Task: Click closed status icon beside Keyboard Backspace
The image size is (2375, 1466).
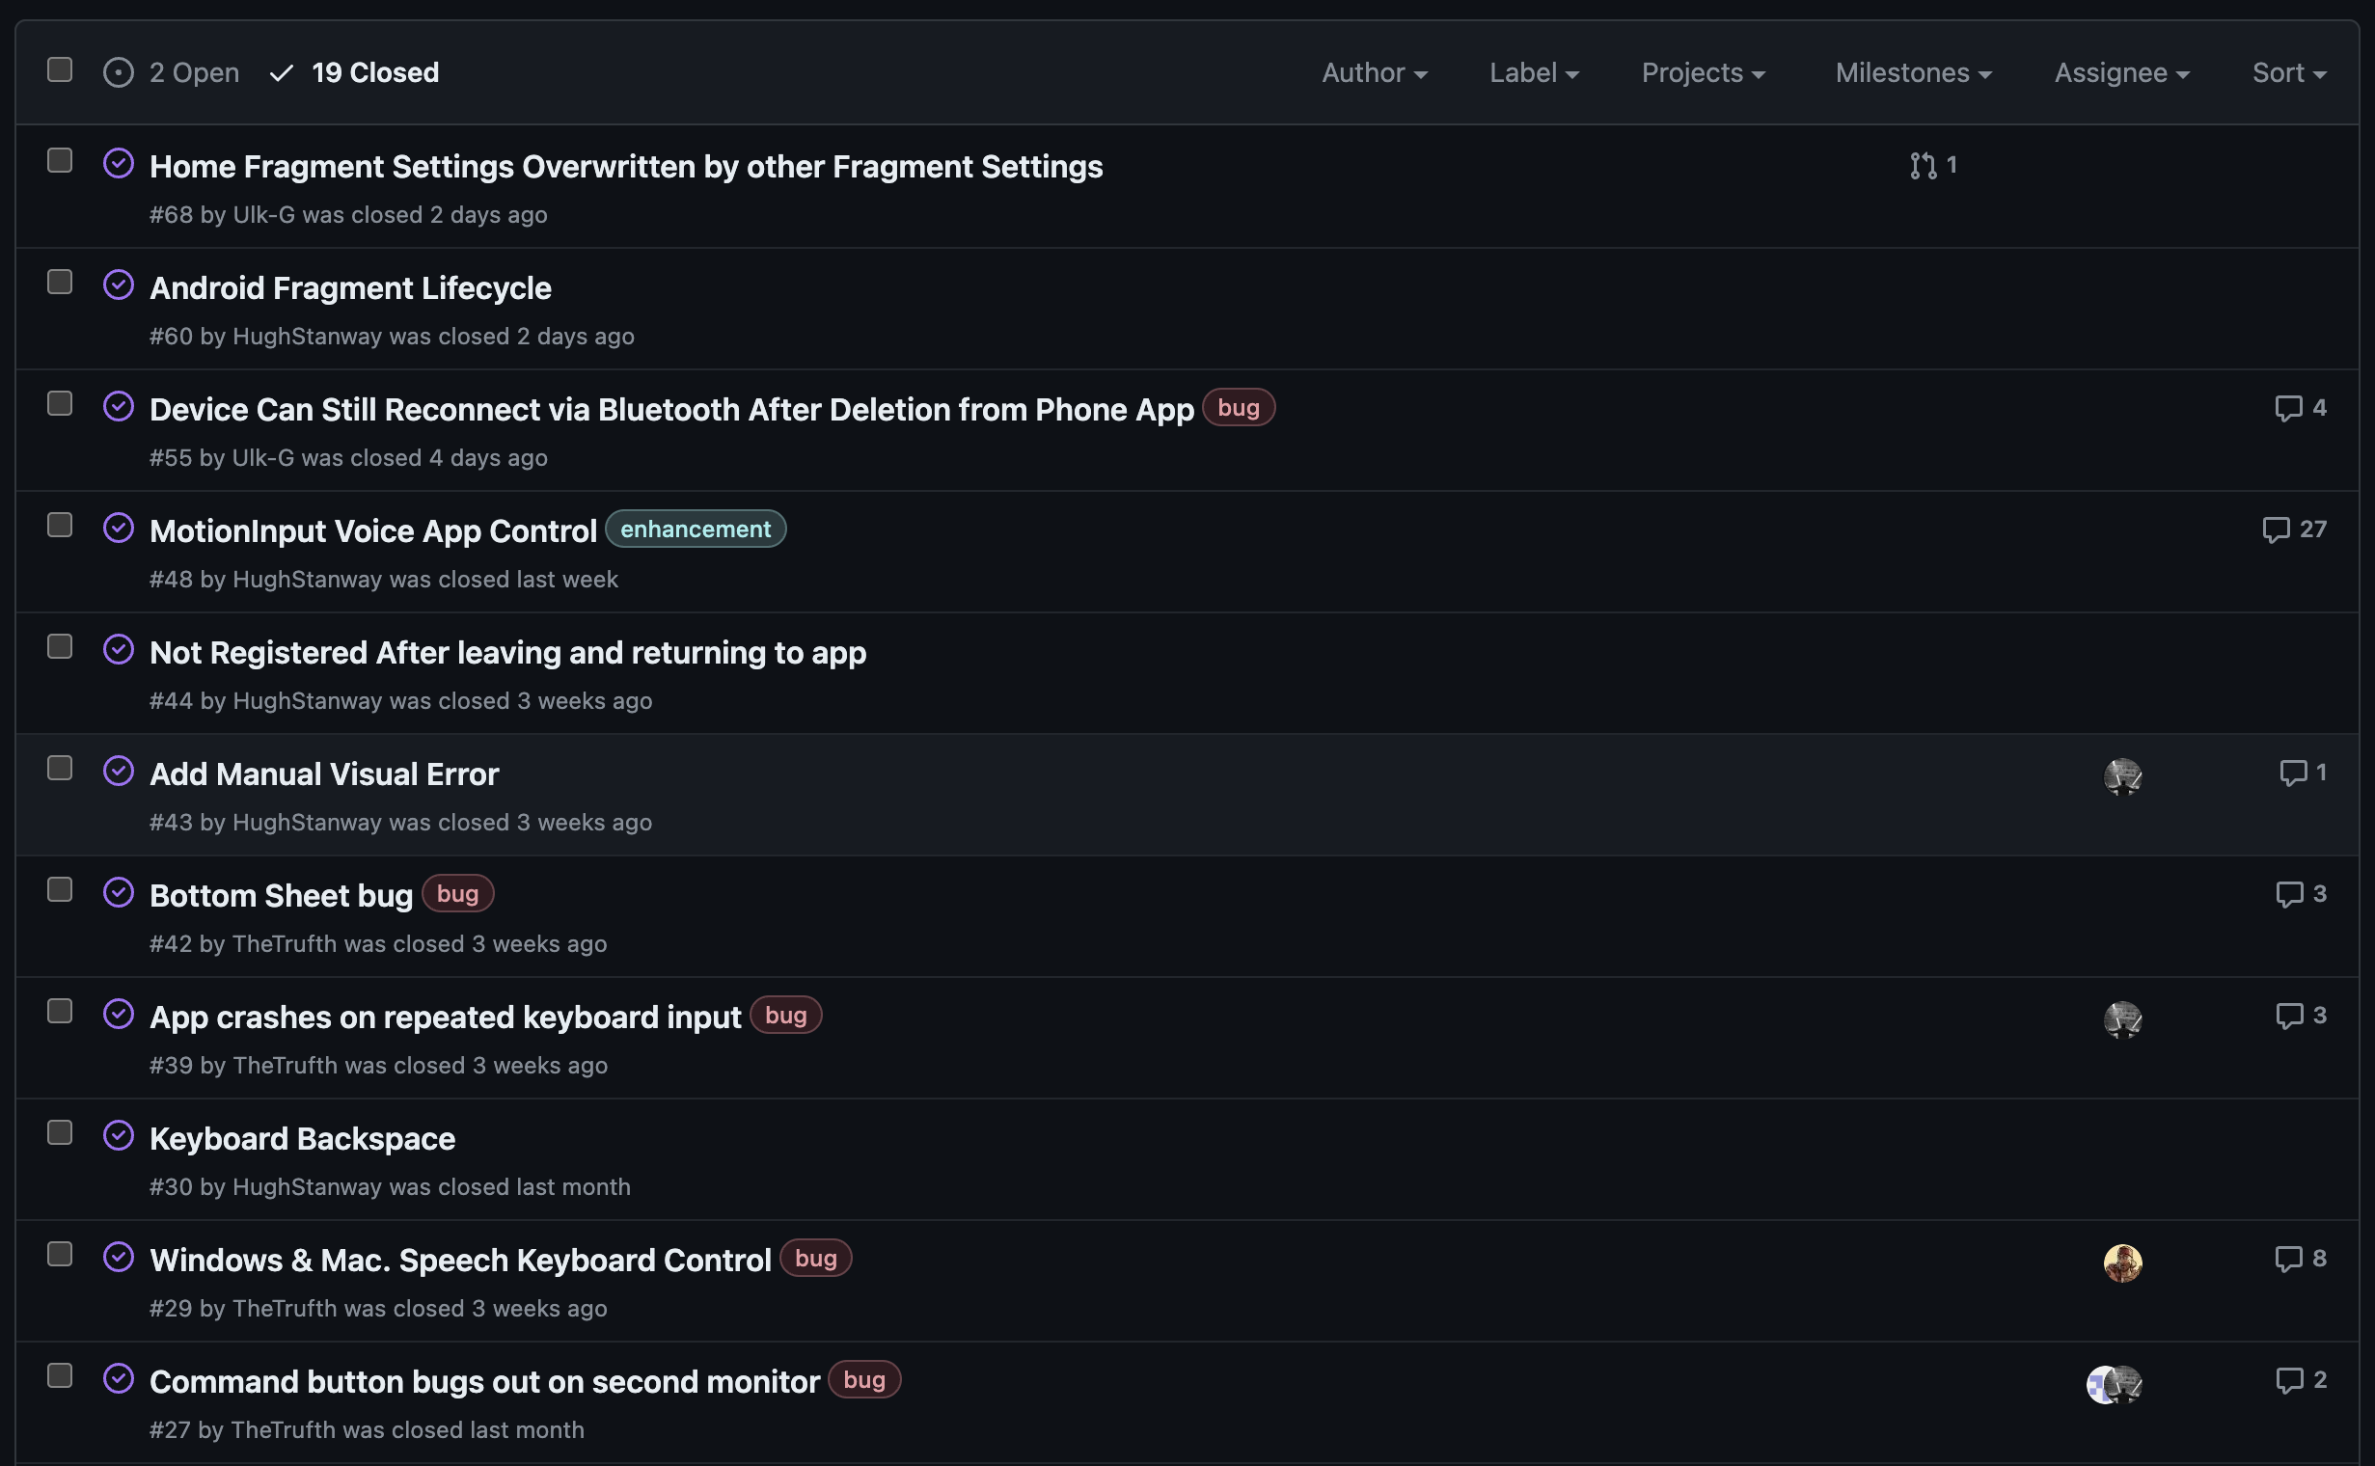Action: point(119,1135)
